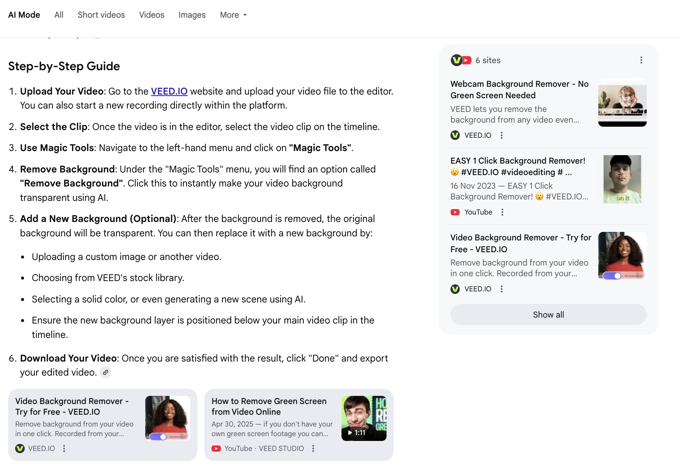Expand the More dropdown menu
This screenshot has width=680, height=469.
click(233, 15)
